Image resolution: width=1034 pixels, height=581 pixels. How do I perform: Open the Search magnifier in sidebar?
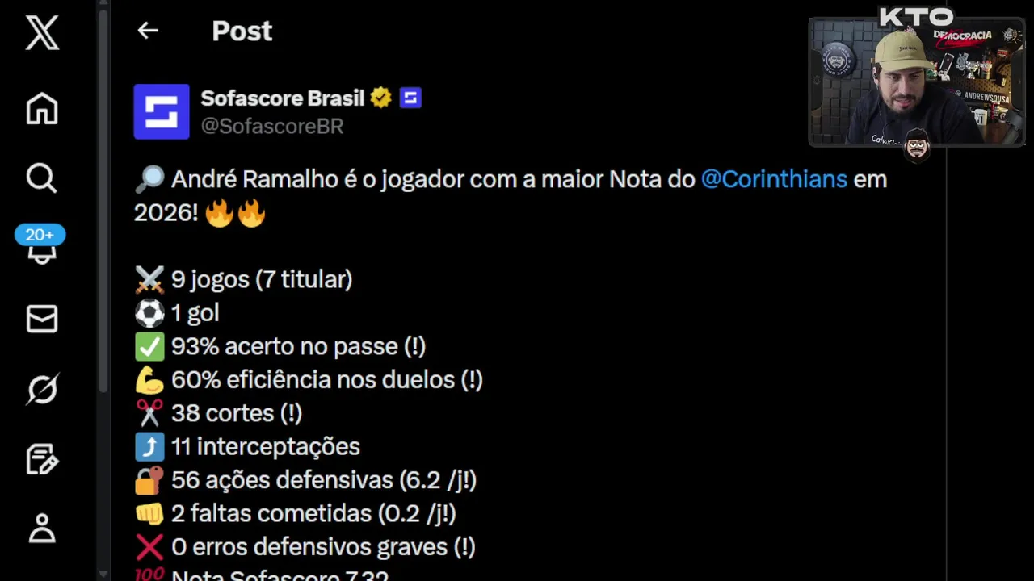[42, 178]
